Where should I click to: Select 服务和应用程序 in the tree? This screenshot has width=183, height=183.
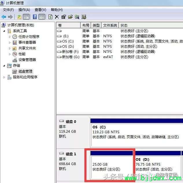25,77
